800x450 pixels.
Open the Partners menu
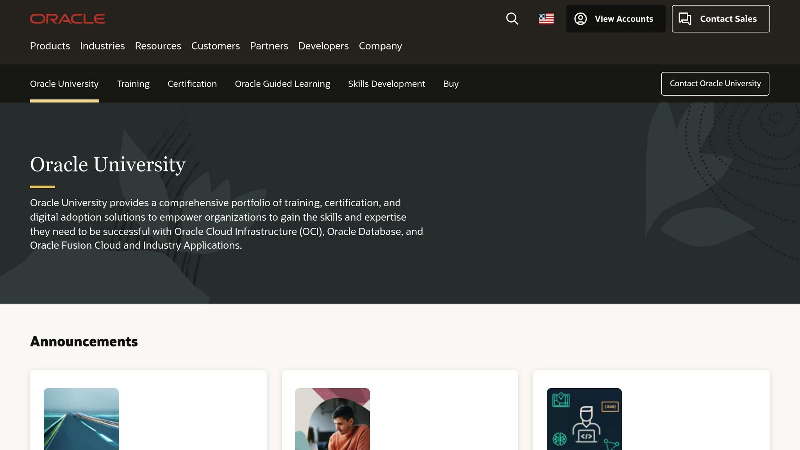(269, 46)
